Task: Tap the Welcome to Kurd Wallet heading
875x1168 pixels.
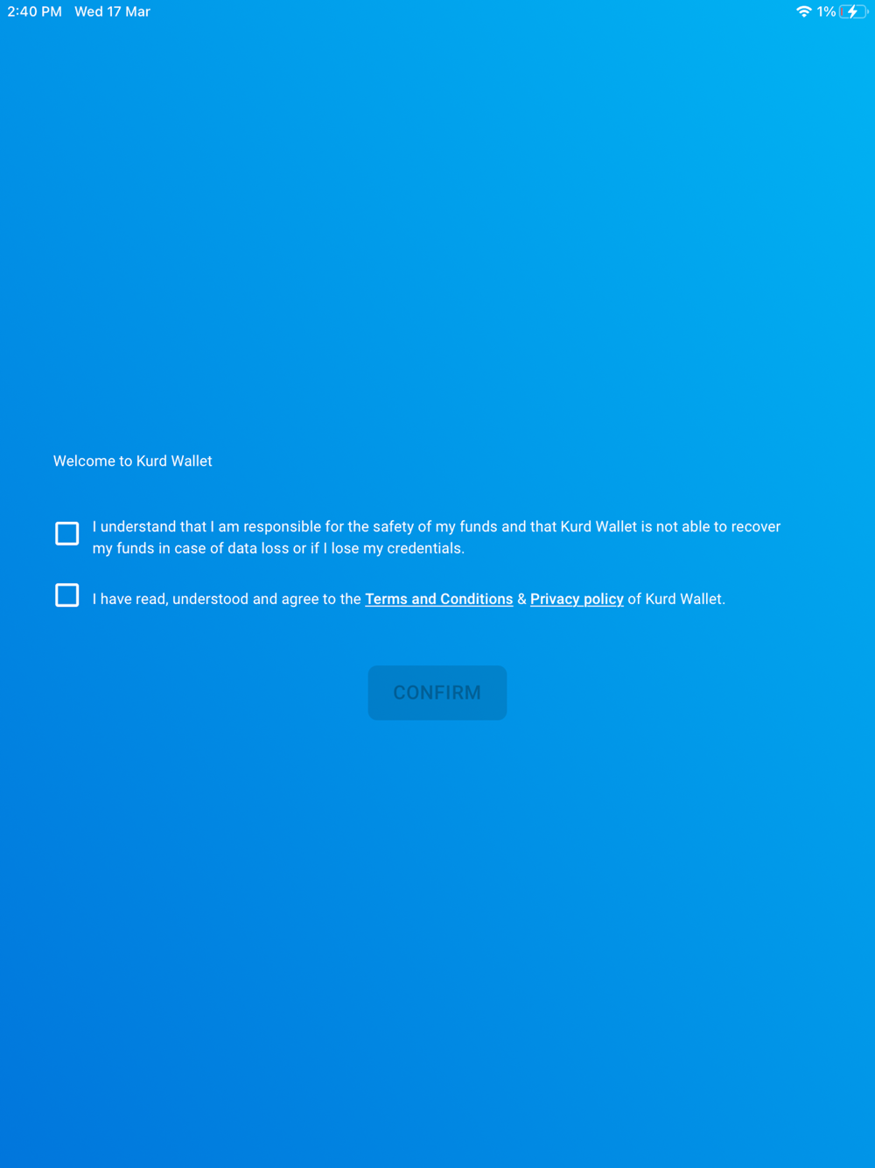Action: tap(133, 461)
